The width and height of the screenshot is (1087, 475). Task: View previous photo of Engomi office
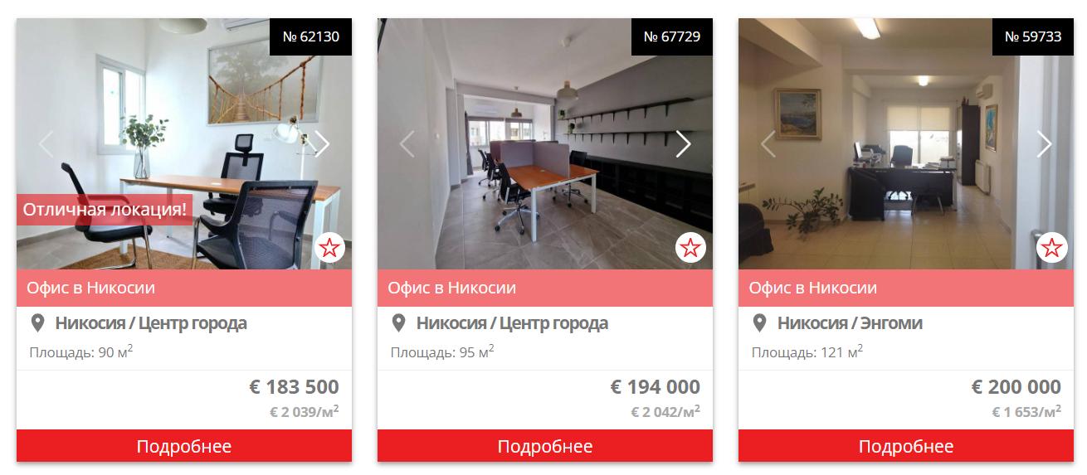coord(768,144)
